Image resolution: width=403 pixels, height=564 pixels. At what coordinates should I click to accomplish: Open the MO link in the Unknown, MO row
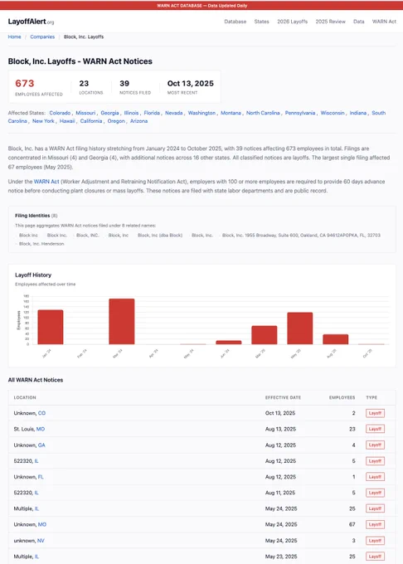click(x=42, y=525)
